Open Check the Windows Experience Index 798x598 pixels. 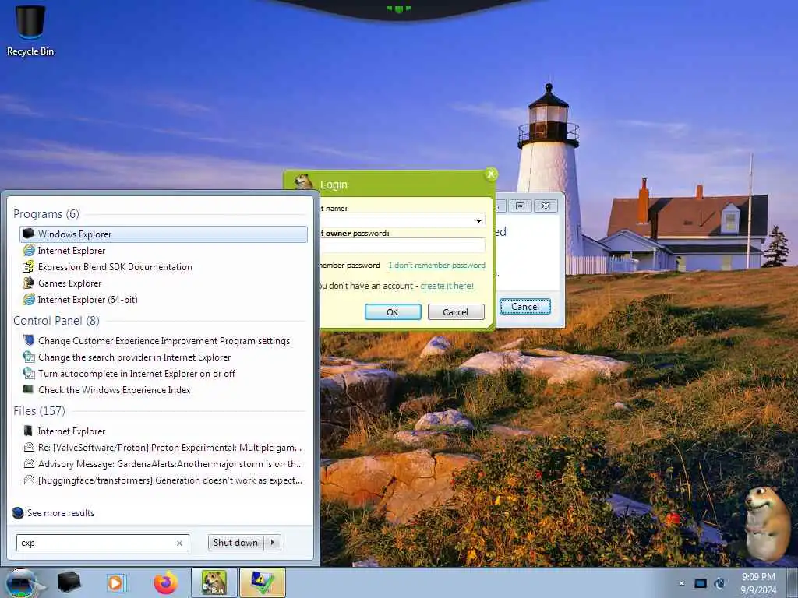(x=114, y=389)
